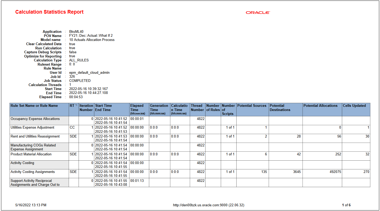Select the Utilities Expense Adjustment row name
Viewport: 380px width, 211px height.
click(x=32, y=128)
